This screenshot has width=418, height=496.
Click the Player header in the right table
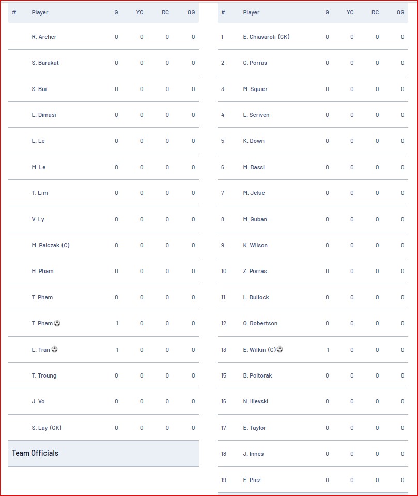tap(251, 12)
